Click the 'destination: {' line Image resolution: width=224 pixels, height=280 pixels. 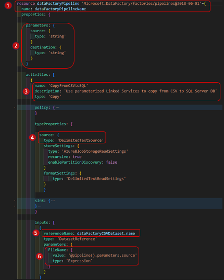tap(46, 47)
